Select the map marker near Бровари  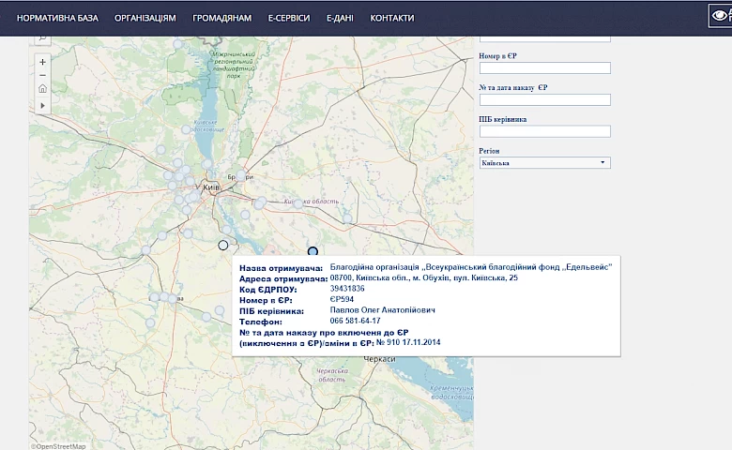click(x=241, y=175)
